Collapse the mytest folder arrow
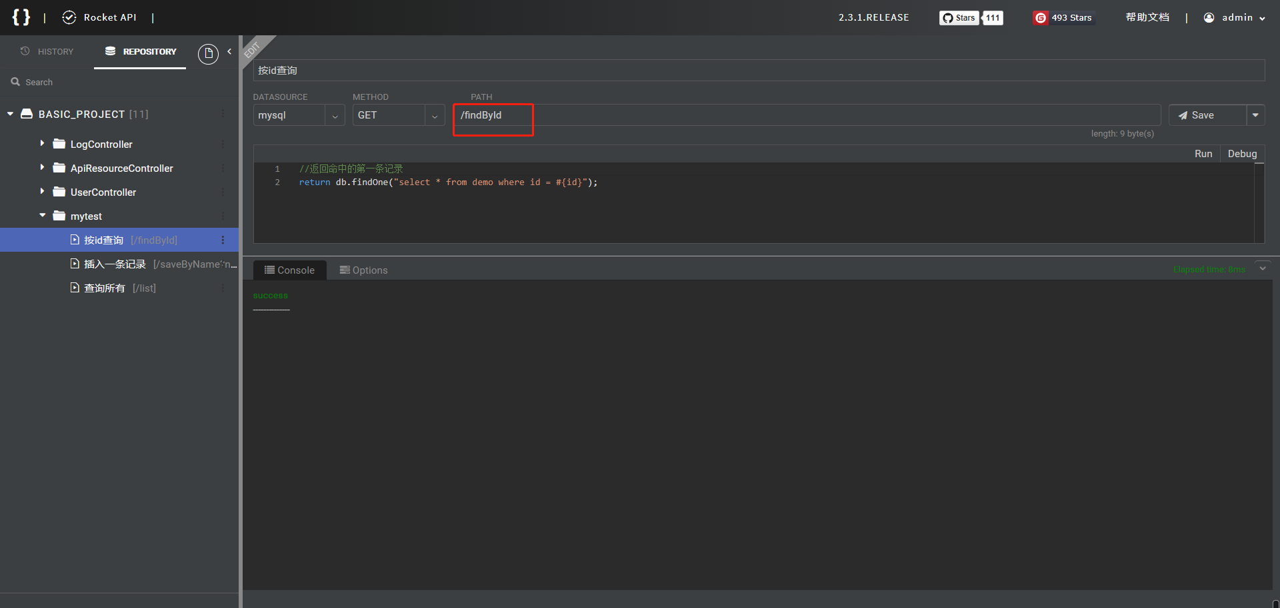 (43, 215)
